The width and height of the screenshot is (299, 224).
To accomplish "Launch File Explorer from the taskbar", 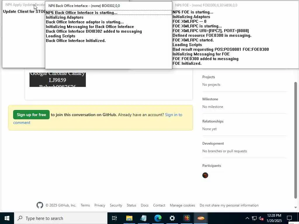I will pos(129,218).
